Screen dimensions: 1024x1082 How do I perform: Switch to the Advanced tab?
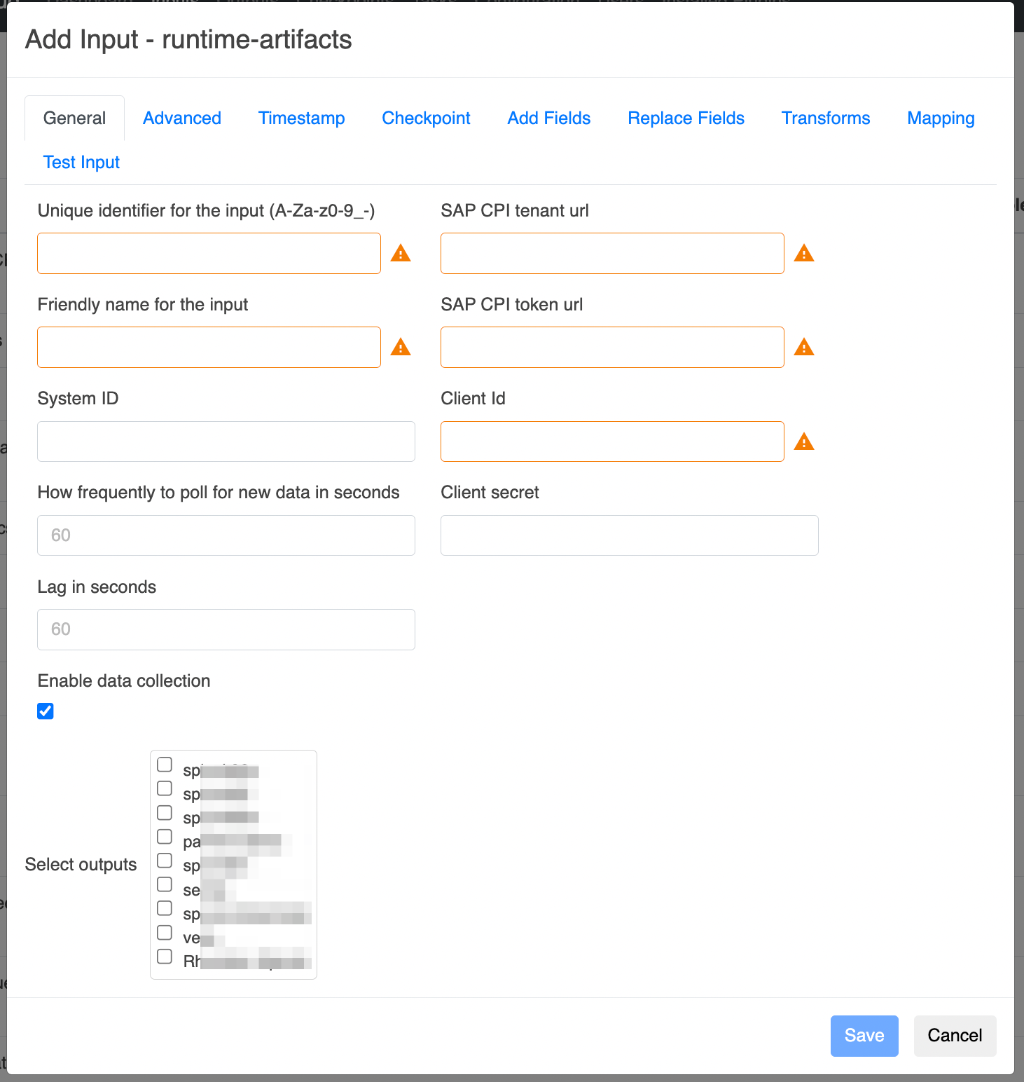182,118
